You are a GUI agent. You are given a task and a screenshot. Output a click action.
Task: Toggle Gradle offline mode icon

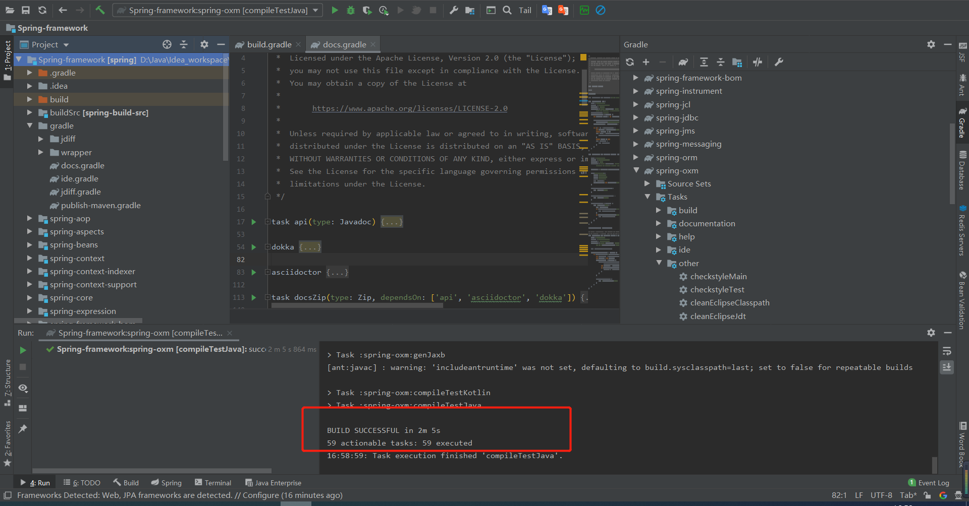pyautogui.click(x=758, y=62)
